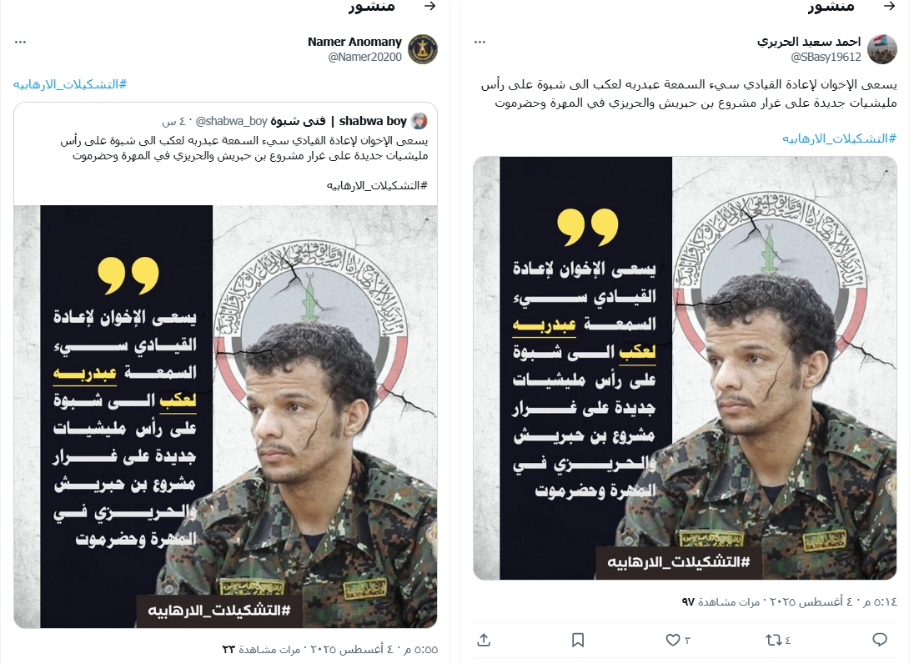Image resolution: width=919 pixels, height=664 pixels.
Task: Click the back arrow in left post header
Action: [430, 6]
